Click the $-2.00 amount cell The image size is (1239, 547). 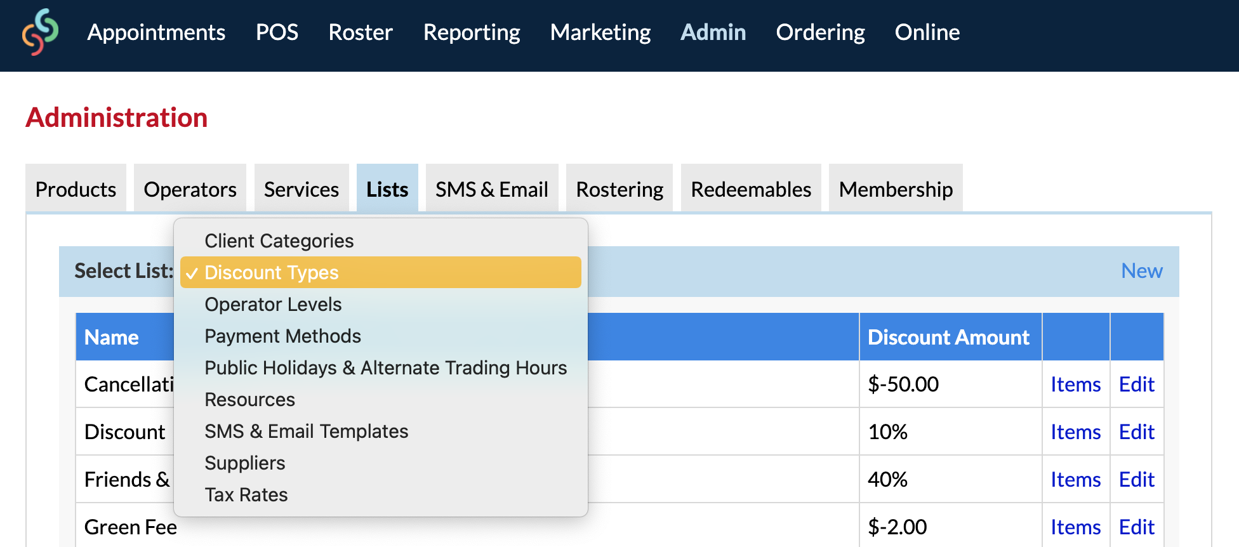950,525
